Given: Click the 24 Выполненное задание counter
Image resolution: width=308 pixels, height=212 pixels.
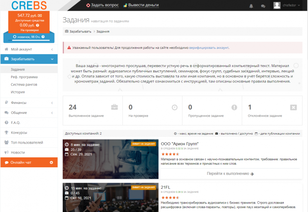Looking at the screenshot, I should (x=92, y=110).
